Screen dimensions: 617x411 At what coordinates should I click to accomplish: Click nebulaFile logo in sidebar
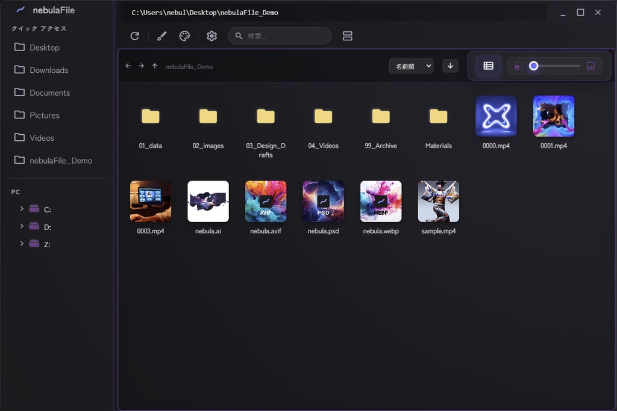[20, 10]
